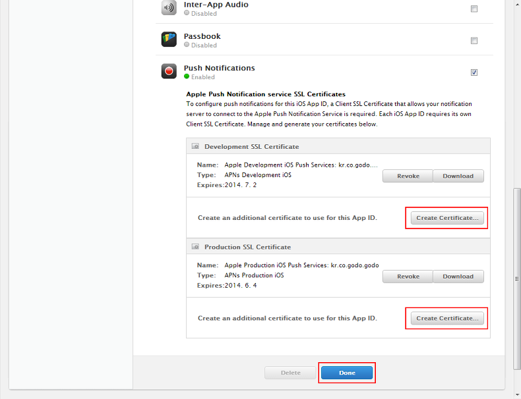Create an additional Development certificate
521x399 pixels.
point(447,218)
